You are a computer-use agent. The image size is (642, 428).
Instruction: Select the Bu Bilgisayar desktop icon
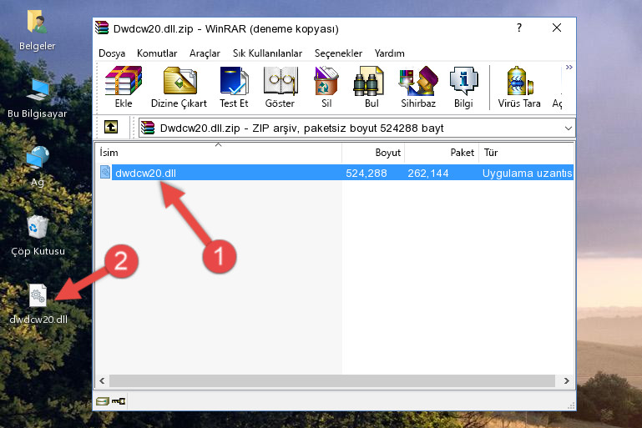pos(37,98)
